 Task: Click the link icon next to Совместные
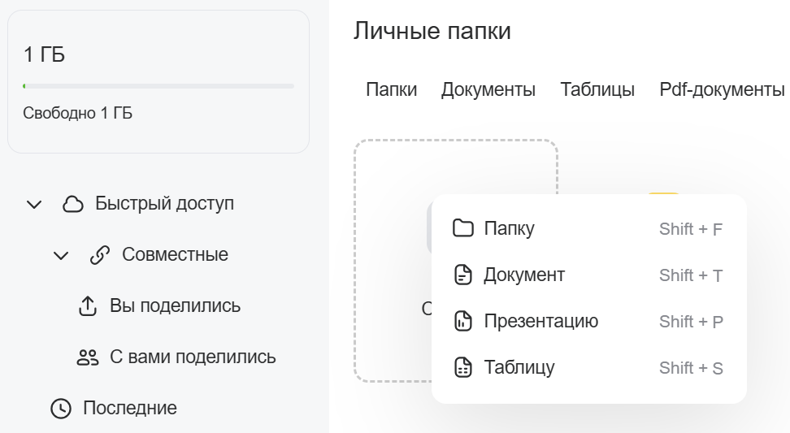pos(99,256)
